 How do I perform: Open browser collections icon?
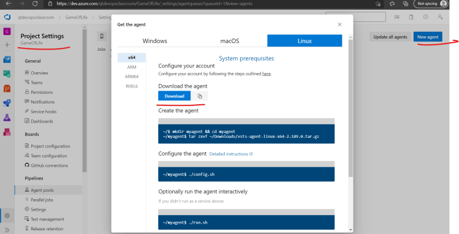[x=406, y=4]
